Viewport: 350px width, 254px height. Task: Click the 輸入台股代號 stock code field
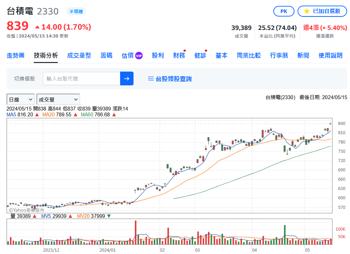(82, 78)
